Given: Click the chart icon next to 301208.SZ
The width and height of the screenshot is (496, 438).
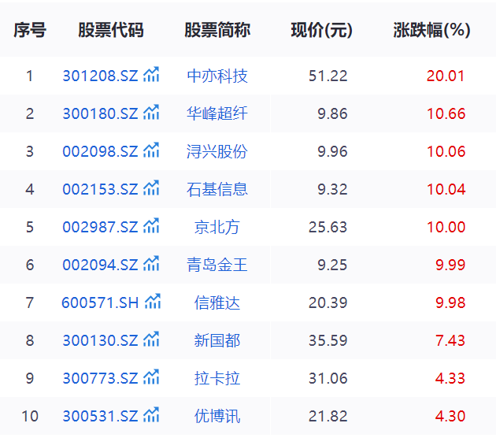Looking at the screenshot, I should 151,76.
